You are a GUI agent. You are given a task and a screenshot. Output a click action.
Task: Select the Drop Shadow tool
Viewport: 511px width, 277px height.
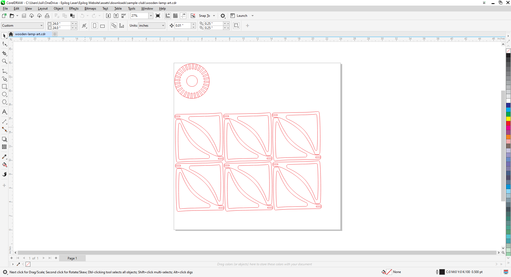point(4,139)
